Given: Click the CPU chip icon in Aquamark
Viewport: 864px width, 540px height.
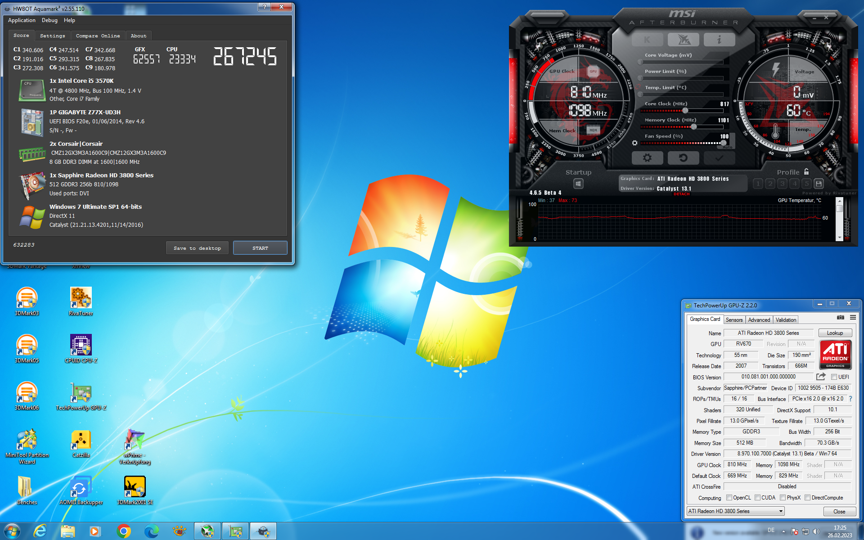Looking at the screenshot, I should pos(31,90).
